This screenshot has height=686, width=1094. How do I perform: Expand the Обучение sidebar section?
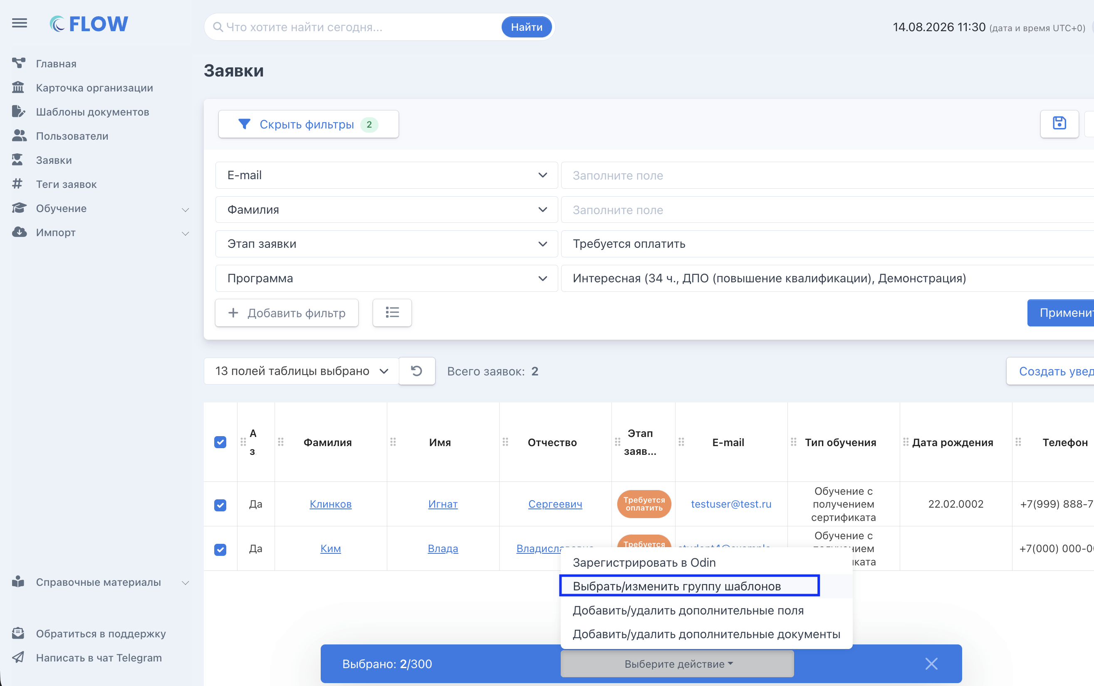coord(100,208)
